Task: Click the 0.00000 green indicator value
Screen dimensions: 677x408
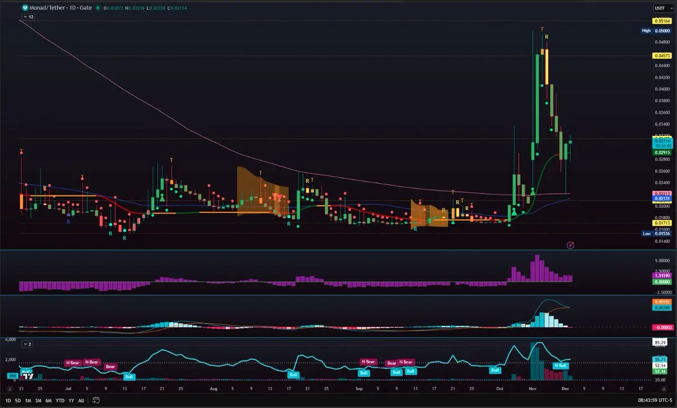Action: point(661,281)
